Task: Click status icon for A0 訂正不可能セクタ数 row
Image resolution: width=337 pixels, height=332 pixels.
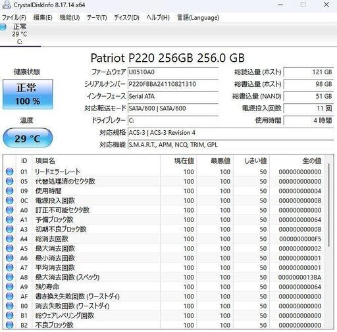Action: coord(9,210)
